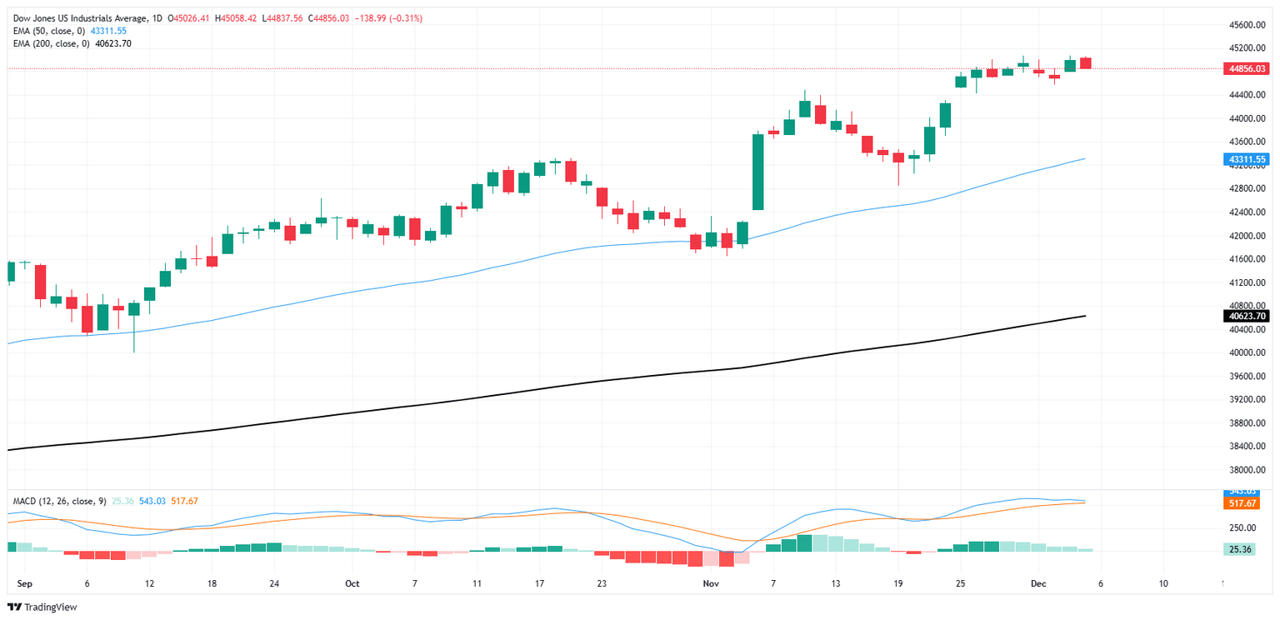Click the 44400.00 price axis label
Screen dimensions: 1280x620
tap(1246, 95)
